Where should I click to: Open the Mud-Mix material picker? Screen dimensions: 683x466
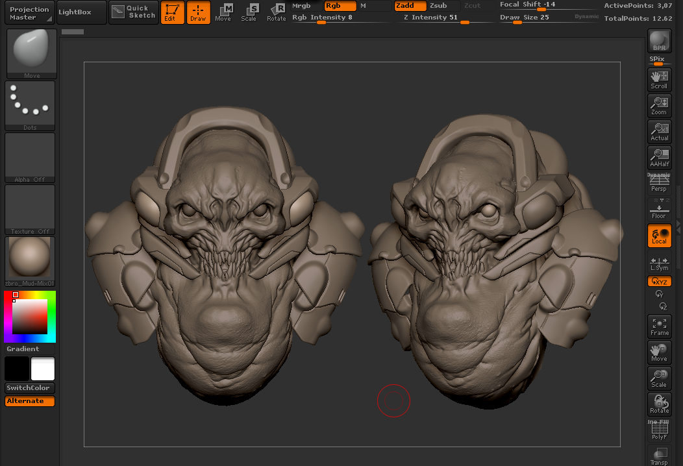pyautogui.click(x=30, y=262)
